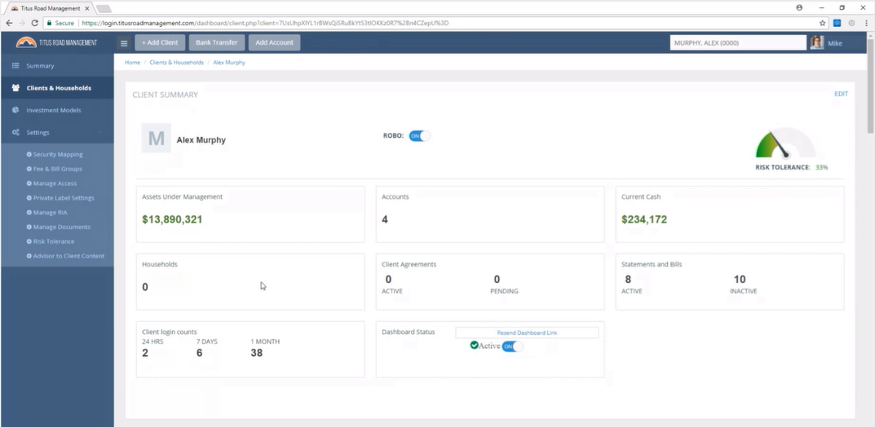Click the hamburger menu toggle icon
Screen dimensions: 875x427
[124, 43]
